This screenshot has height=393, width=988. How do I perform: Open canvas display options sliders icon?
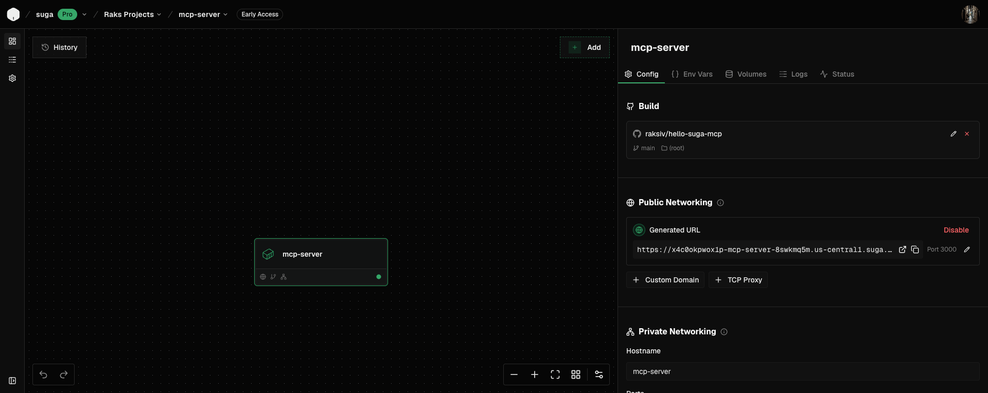click(x=599, y=374)
